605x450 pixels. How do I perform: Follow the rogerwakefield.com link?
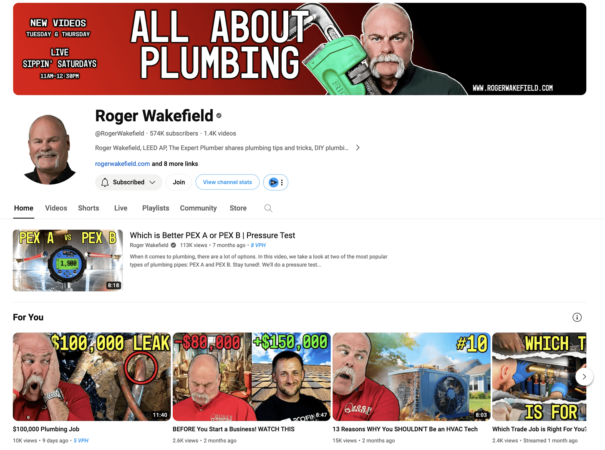coord(122,163)
